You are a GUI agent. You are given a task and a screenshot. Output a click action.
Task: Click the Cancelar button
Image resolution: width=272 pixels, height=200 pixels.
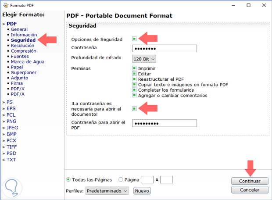(250, 190)
